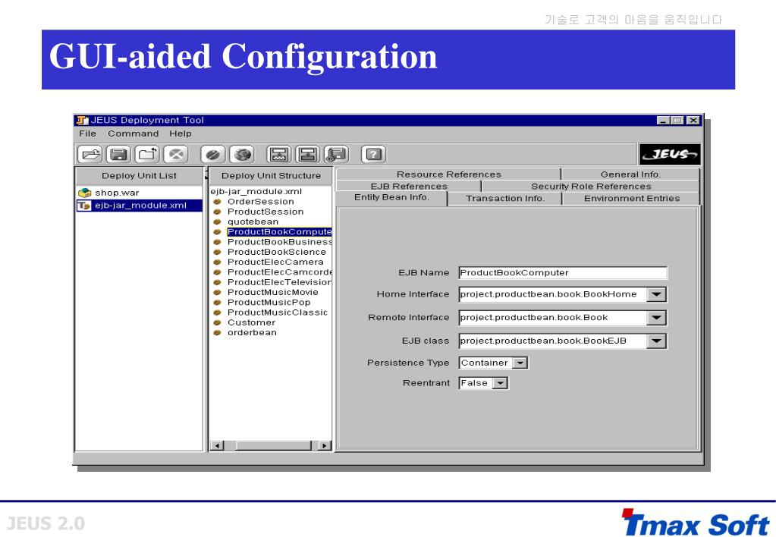Viewport: 776px width, 537px height.
Task: Select the OrderSession tree node
Action: point(260,202)
